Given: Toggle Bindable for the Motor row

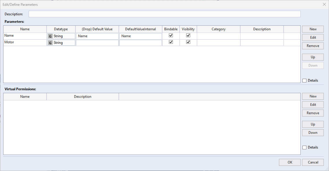Looking at the screenshot, I should tap(171, 42).
